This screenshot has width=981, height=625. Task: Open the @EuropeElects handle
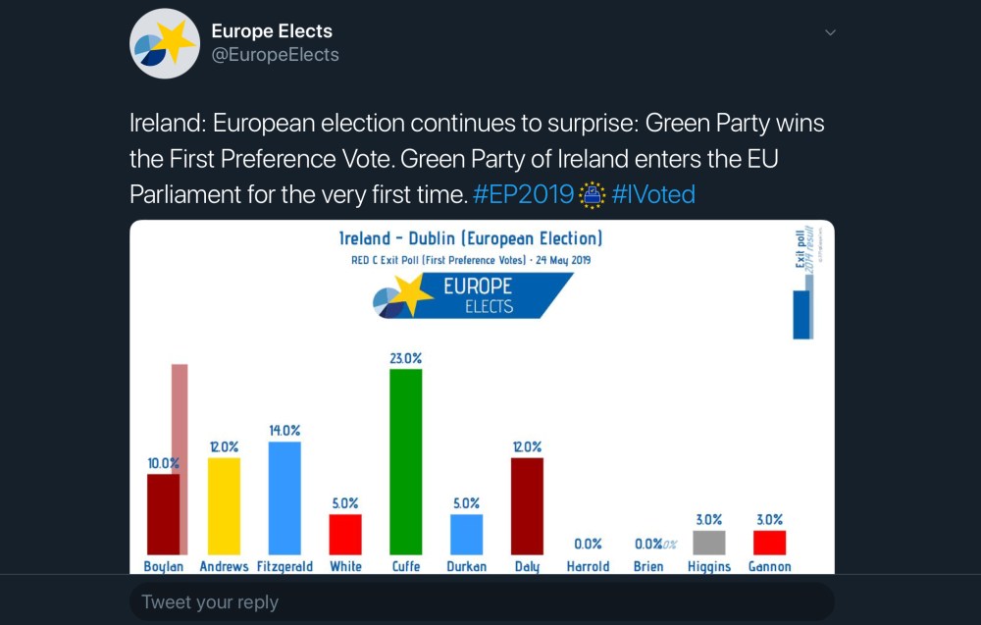(x=275, y=55)
